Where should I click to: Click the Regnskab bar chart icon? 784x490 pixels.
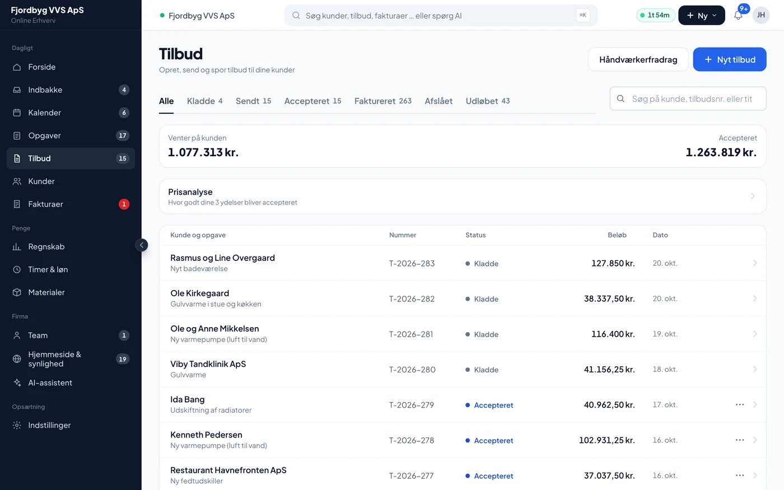click(17, 247)
